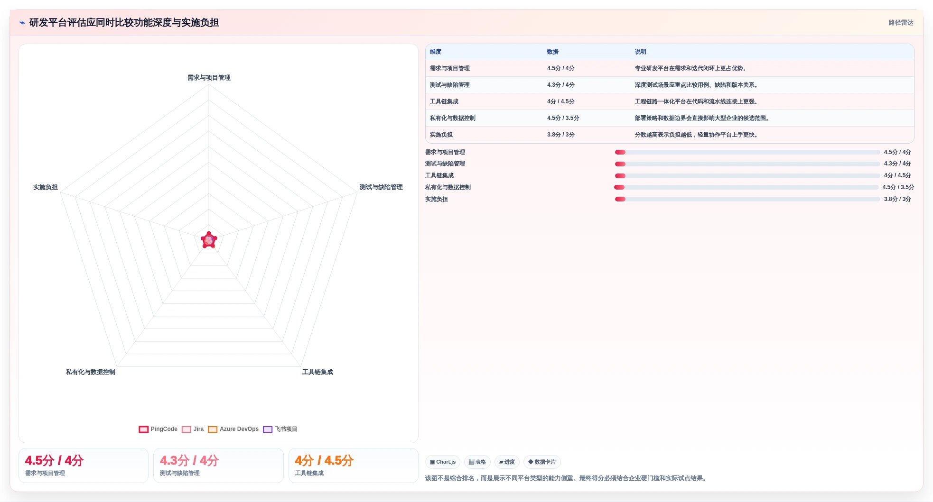This screenshot has height=502, width=933.
Task: Toggle PingCode series in the chart legend
Action: point(158,429)
